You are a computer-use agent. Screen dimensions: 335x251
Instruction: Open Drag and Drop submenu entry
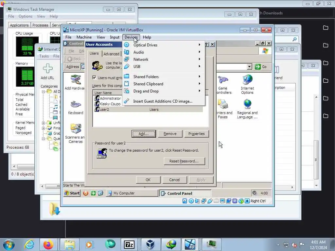pos(164,91)
